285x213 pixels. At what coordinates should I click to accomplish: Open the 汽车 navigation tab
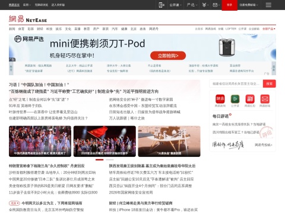[115, 29]
